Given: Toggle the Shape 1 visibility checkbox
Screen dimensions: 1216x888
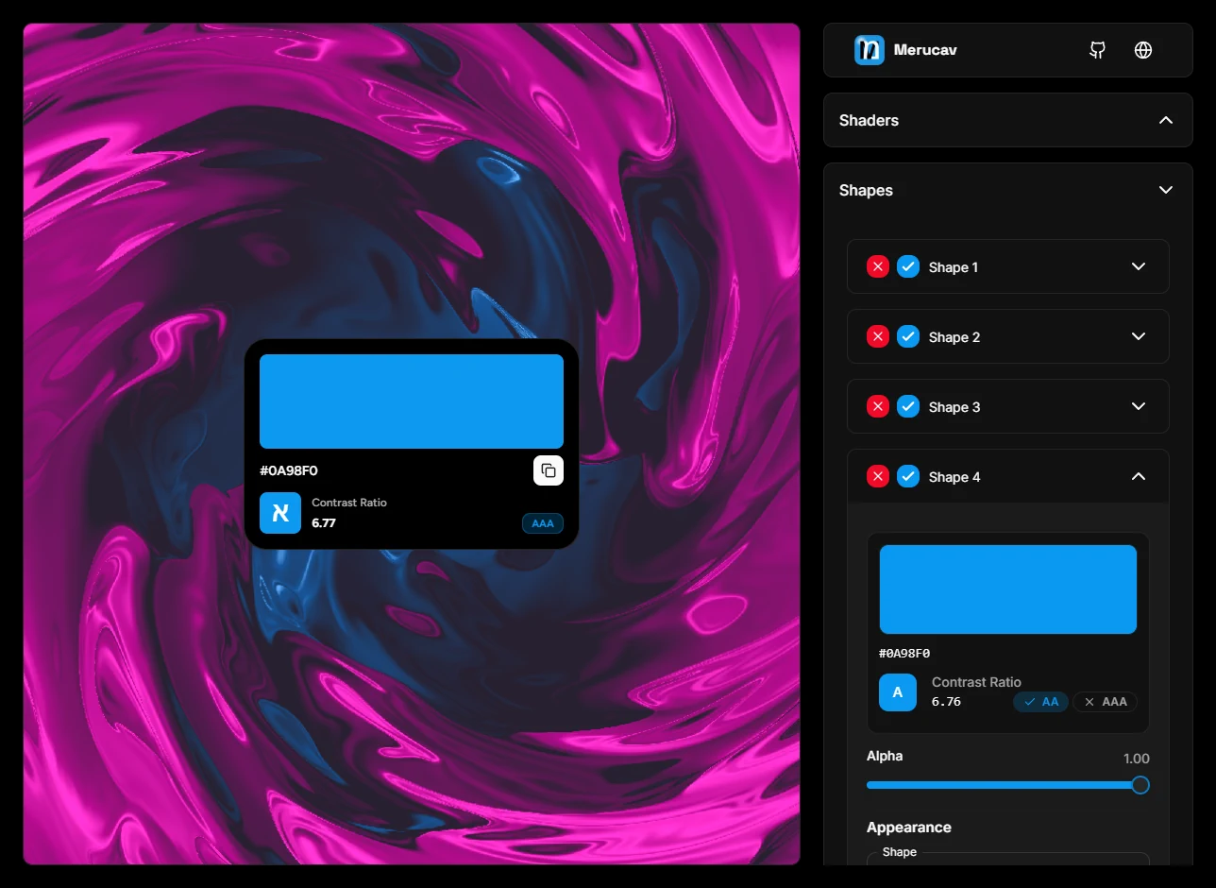Looking at the screenshot, I should point(908,267).
